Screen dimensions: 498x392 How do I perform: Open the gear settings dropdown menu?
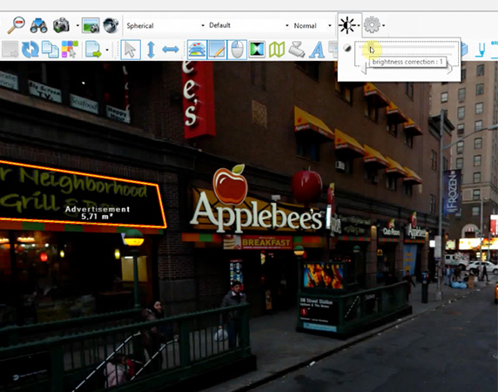(374, 25)
